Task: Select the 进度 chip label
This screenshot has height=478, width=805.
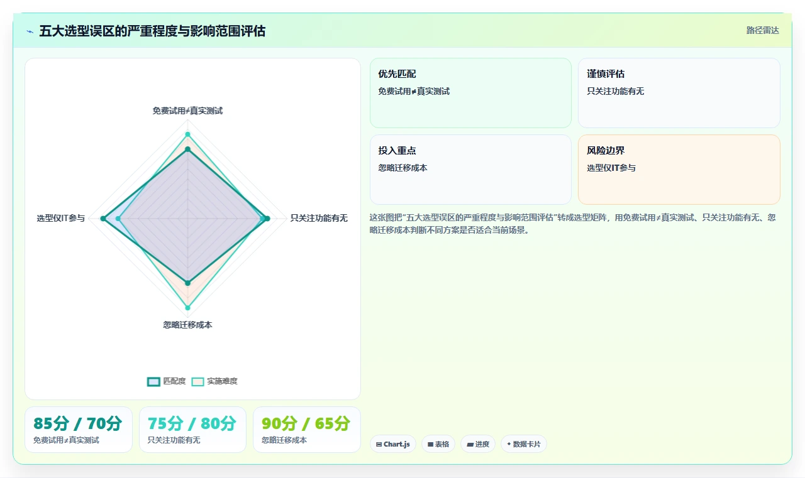Action: (482, 444)
